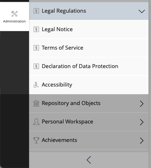Click the Legal Notice paragraph icon

36,29
